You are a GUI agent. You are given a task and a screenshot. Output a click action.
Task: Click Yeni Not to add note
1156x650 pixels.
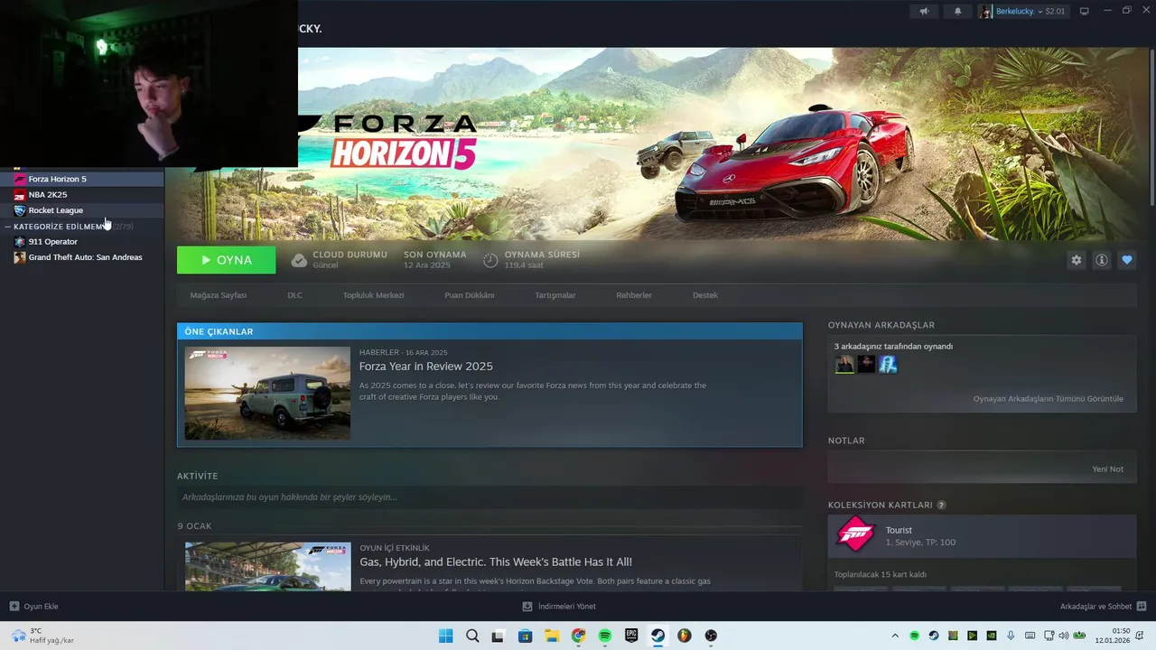click(1107, 469)
